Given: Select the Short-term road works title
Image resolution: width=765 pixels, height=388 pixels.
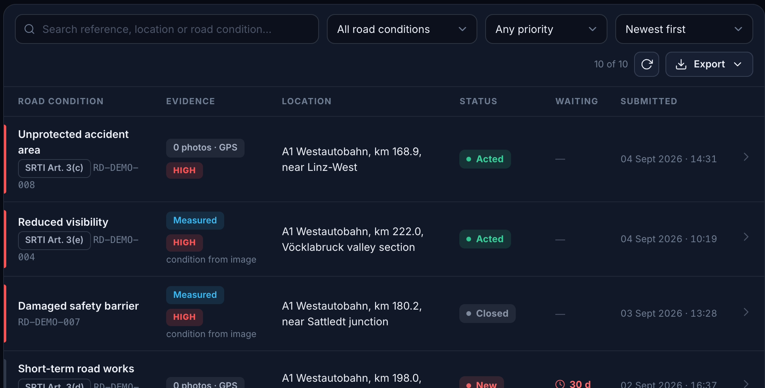Looking at the screenshot, I should (76, 369).
